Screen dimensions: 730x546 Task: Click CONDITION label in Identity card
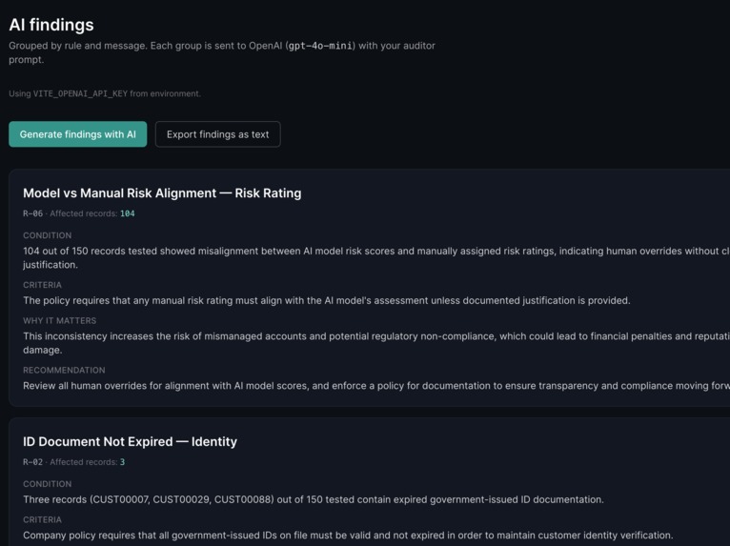click(x=48, y=484)
